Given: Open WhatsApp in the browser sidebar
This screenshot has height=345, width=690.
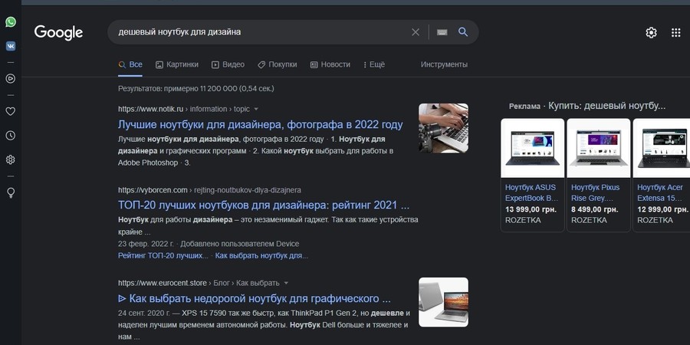Looking at the screenshot, I should (x=11, y=22).
